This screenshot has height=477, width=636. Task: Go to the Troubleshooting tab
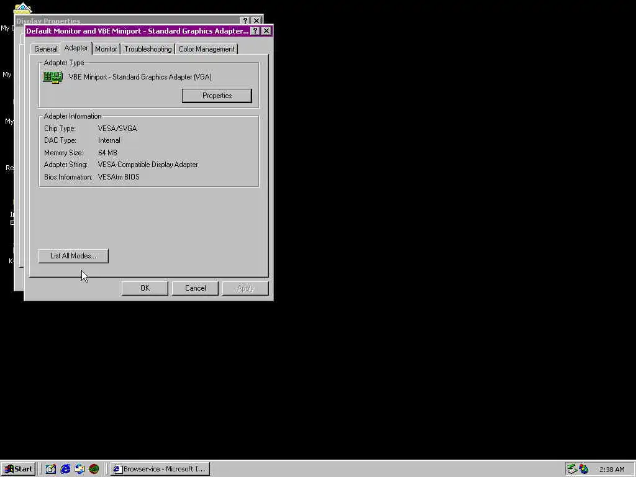pyautogui.click(x=148, y=49)
